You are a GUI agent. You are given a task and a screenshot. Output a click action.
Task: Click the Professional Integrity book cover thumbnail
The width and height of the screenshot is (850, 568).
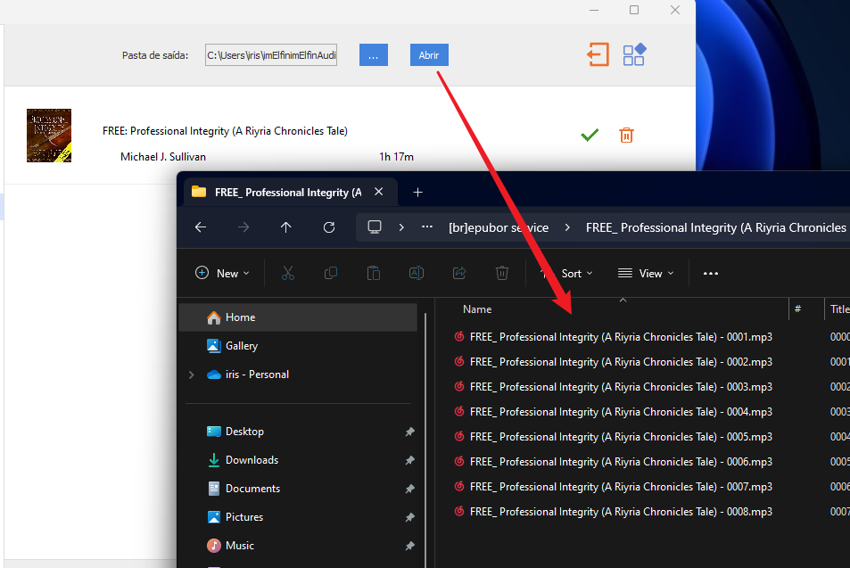click(49, 136)
